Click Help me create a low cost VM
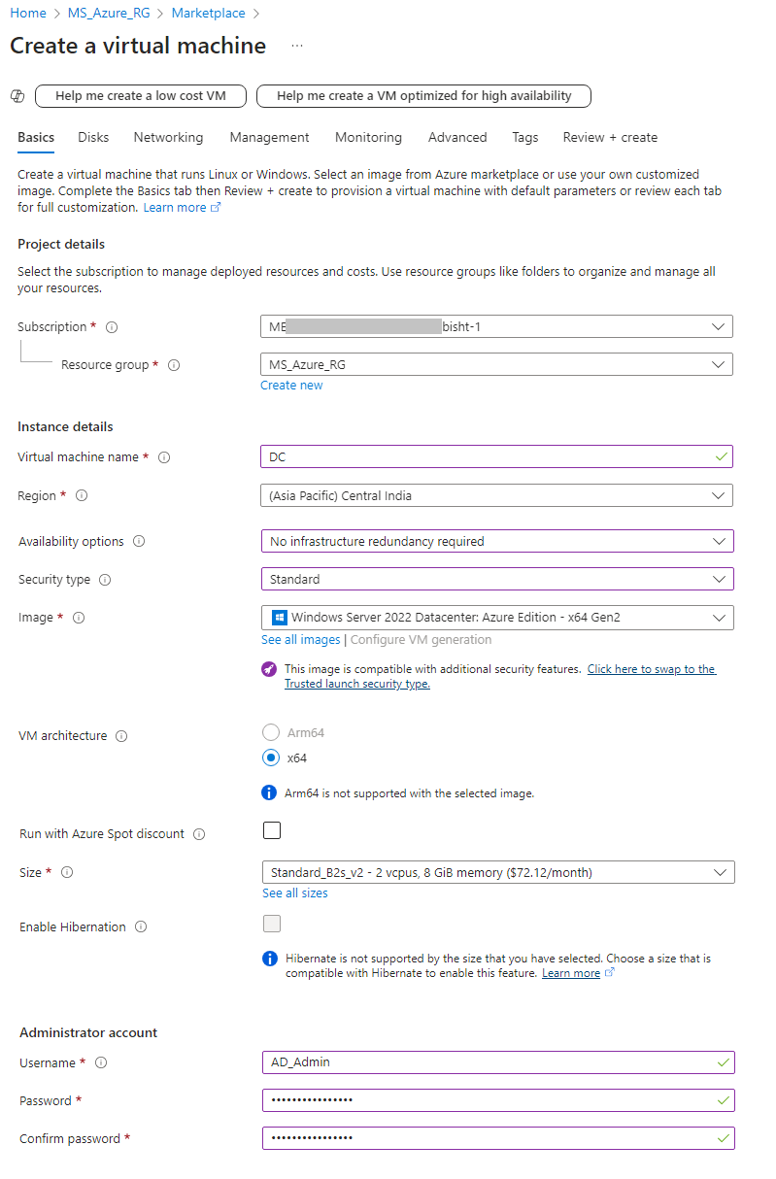This screenshot has height=1179, width=776. [x=141, y=96]
